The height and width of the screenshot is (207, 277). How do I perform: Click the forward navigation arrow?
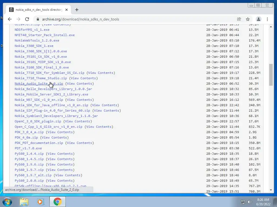pos(18,19)
